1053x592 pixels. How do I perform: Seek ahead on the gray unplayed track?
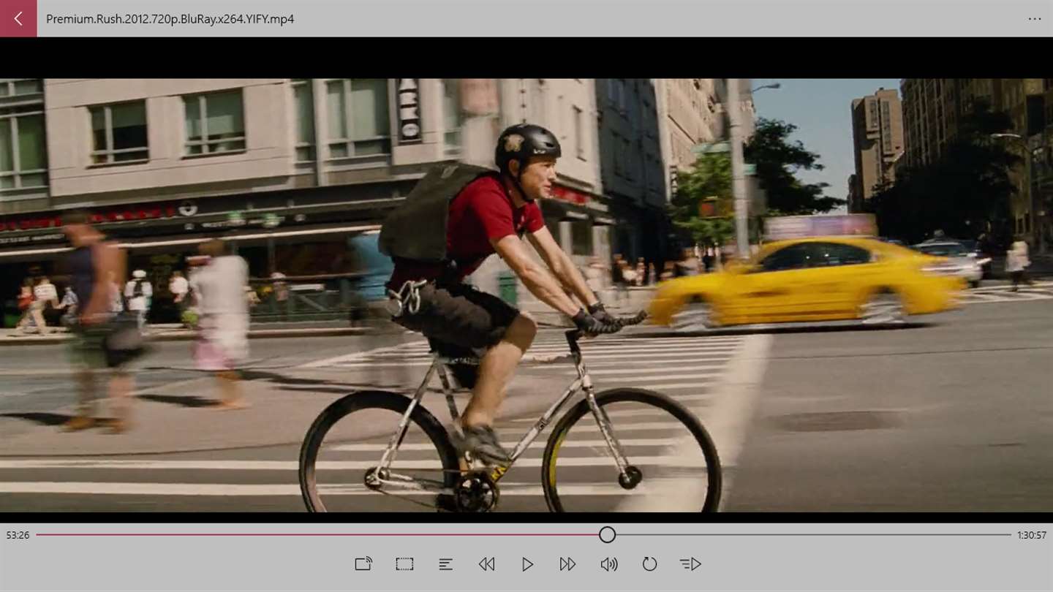813,535
